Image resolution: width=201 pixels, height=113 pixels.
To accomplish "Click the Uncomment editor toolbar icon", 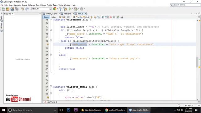I will pyautogui.click(x=122, y=17).
